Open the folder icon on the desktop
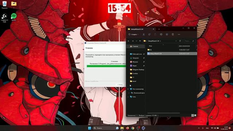The height and width of the screenshot is (131, 233). coord(14,5)
